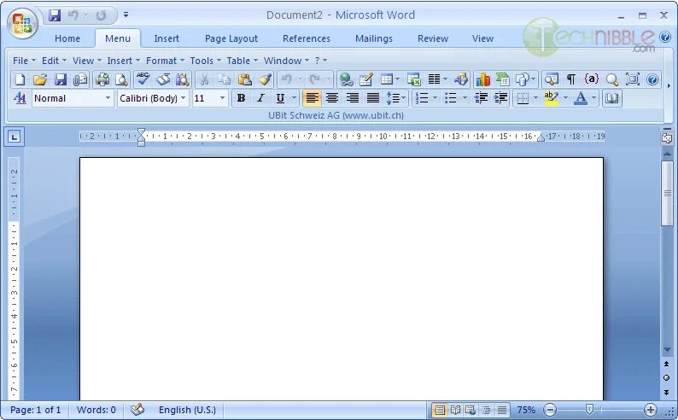Open the Format menu
678x420 pixels.
165,61
